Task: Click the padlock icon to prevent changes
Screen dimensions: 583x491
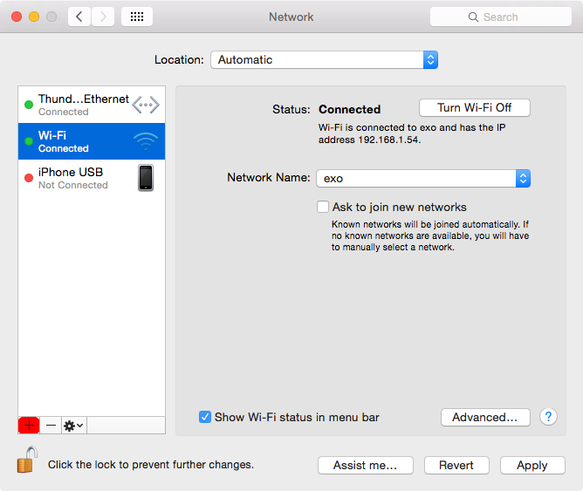Action: [x=27, y=460]
